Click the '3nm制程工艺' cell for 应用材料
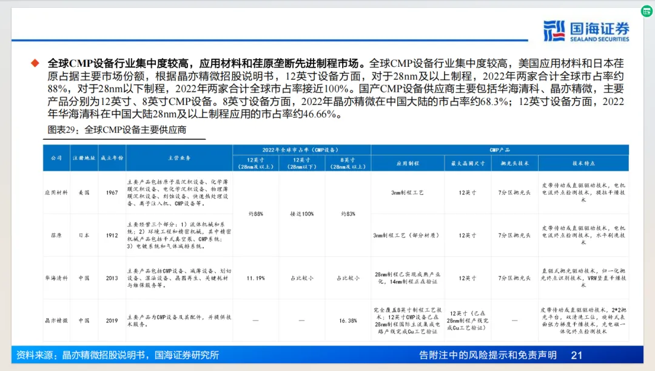The height and width of the screenshot is (371, 655). [408, 193]
